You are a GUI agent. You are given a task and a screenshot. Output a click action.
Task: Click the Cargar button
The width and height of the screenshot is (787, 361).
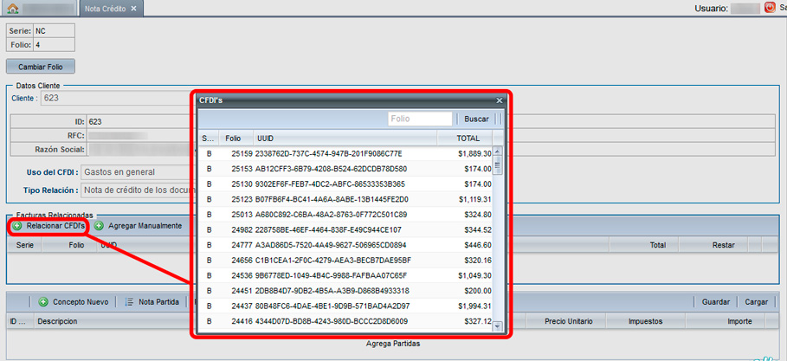pyautogui.click(x=756, y=302)
